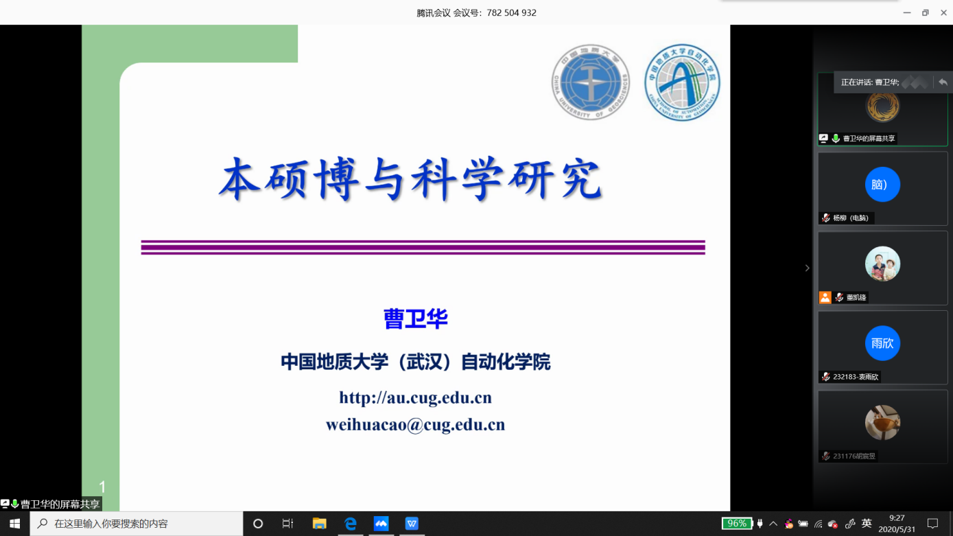Open File Explorer from the taskbar

coord(319,524)
